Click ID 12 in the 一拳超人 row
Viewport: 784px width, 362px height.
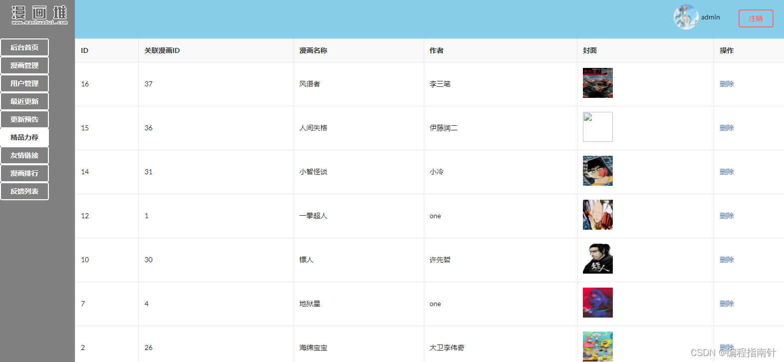coord(85,216)
